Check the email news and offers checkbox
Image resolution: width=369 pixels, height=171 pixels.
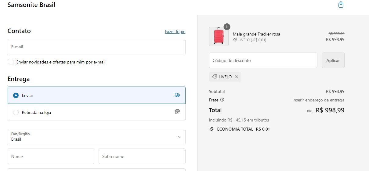pyautogui.click(x=11, y=62)
